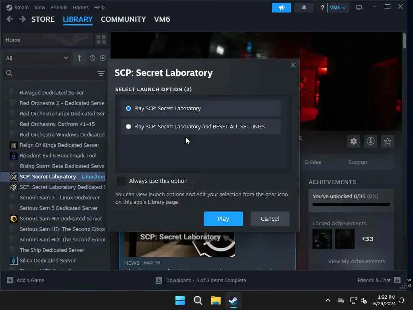The height and width of the screenshot is (310, 413).
Task: Click the Steam taskbar icon
Action: click(x=233, y=300)
